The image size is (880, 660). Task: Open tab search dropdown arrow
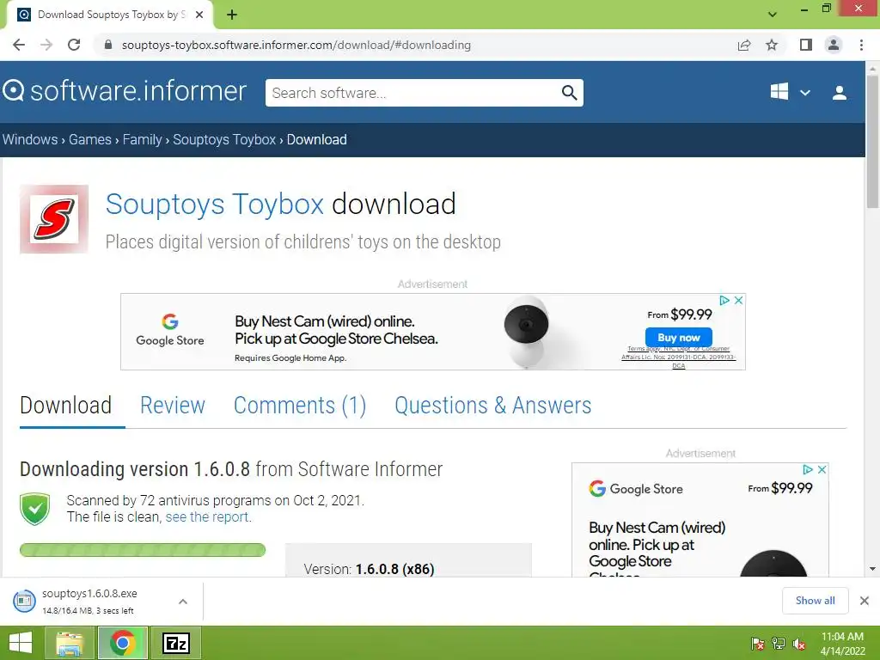(x=773, y=15)
